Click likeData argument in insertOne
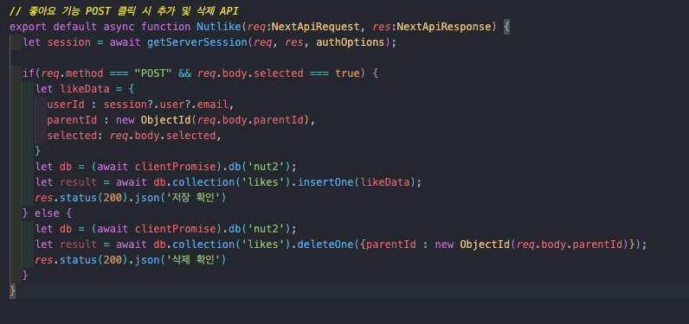Image resolution: width=689 pixels, height=324 pixels. 385,182
